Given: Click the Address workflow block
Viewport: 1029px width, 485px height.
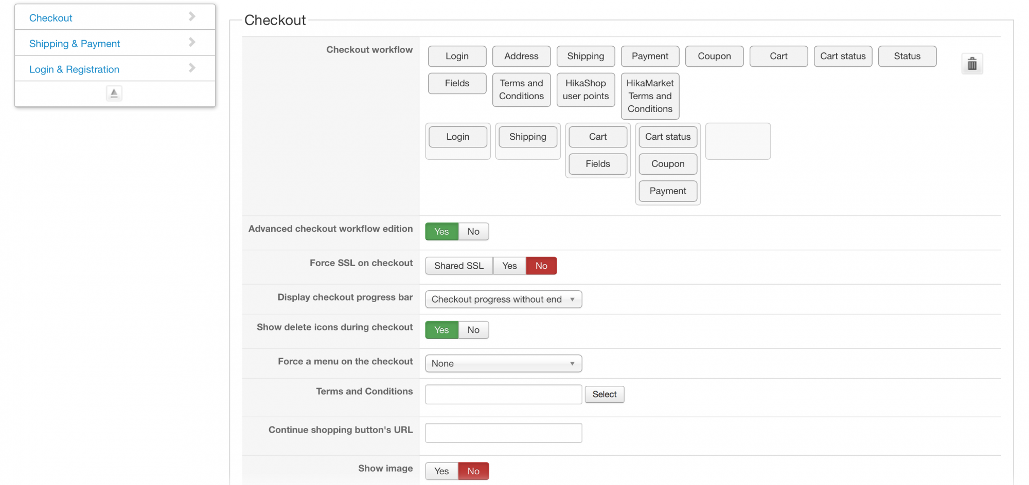Looking at the screenshot, I should coord(521,57).
